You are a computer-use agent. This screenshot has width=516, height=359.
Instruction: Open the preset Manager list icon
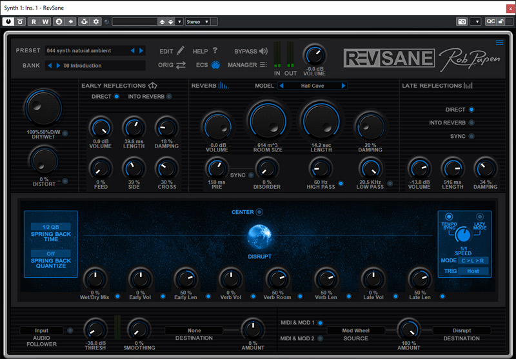point(263,65)
